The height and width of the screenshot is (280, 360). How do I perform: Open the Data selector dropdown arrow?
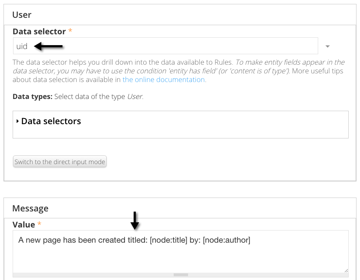click(x=328, y=46)
